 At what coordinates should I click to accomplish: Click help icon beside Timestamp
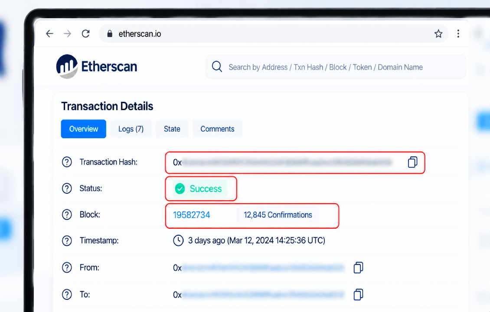[x=67, y=241]
